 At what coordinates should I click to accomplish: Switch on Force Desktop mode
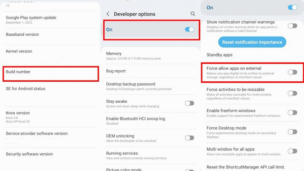click(292, 132)
